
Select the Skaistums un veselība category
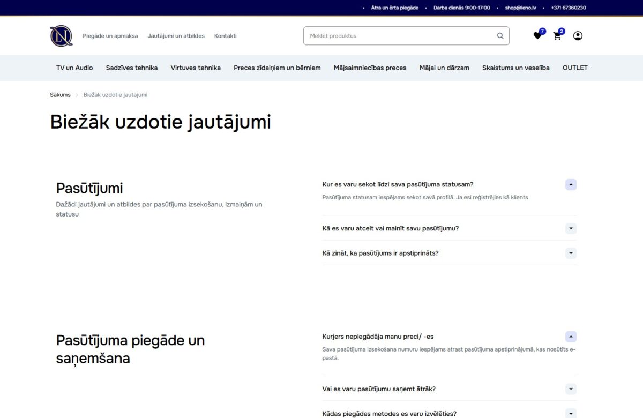coord(515,68)
